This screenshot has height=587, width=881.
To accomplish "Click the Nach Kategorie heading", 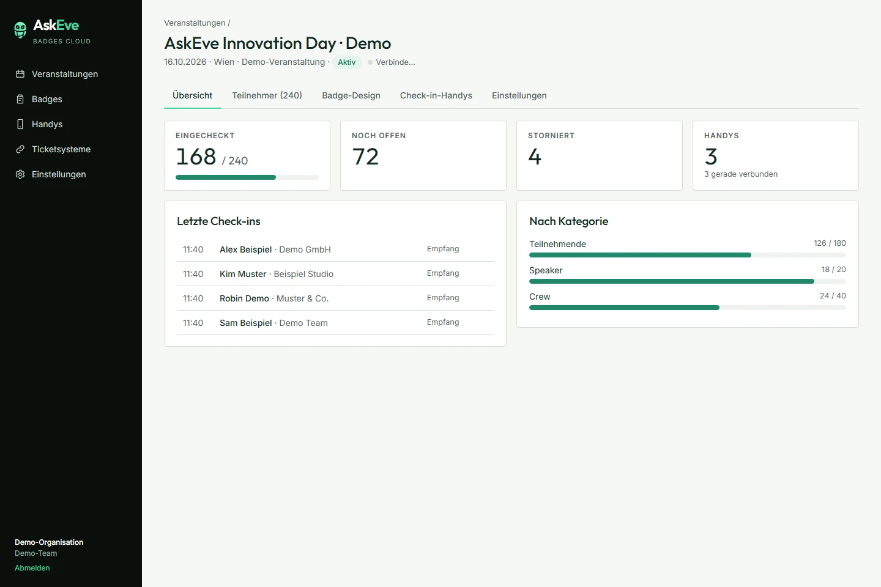I will click(x=568, y=221).
